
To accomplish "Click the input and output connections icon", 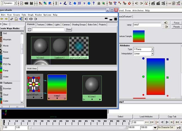I will tap(31, 19).
